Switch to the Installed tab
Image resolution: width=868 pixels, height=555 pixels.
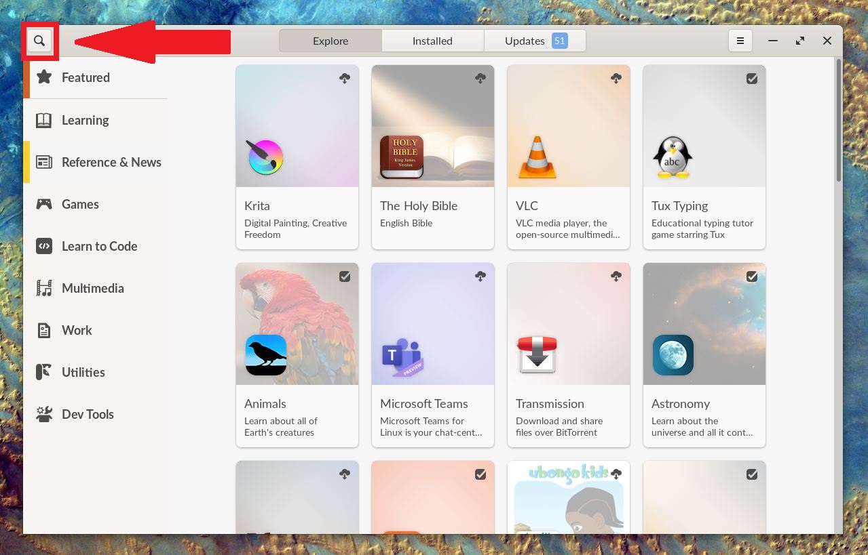432,41
